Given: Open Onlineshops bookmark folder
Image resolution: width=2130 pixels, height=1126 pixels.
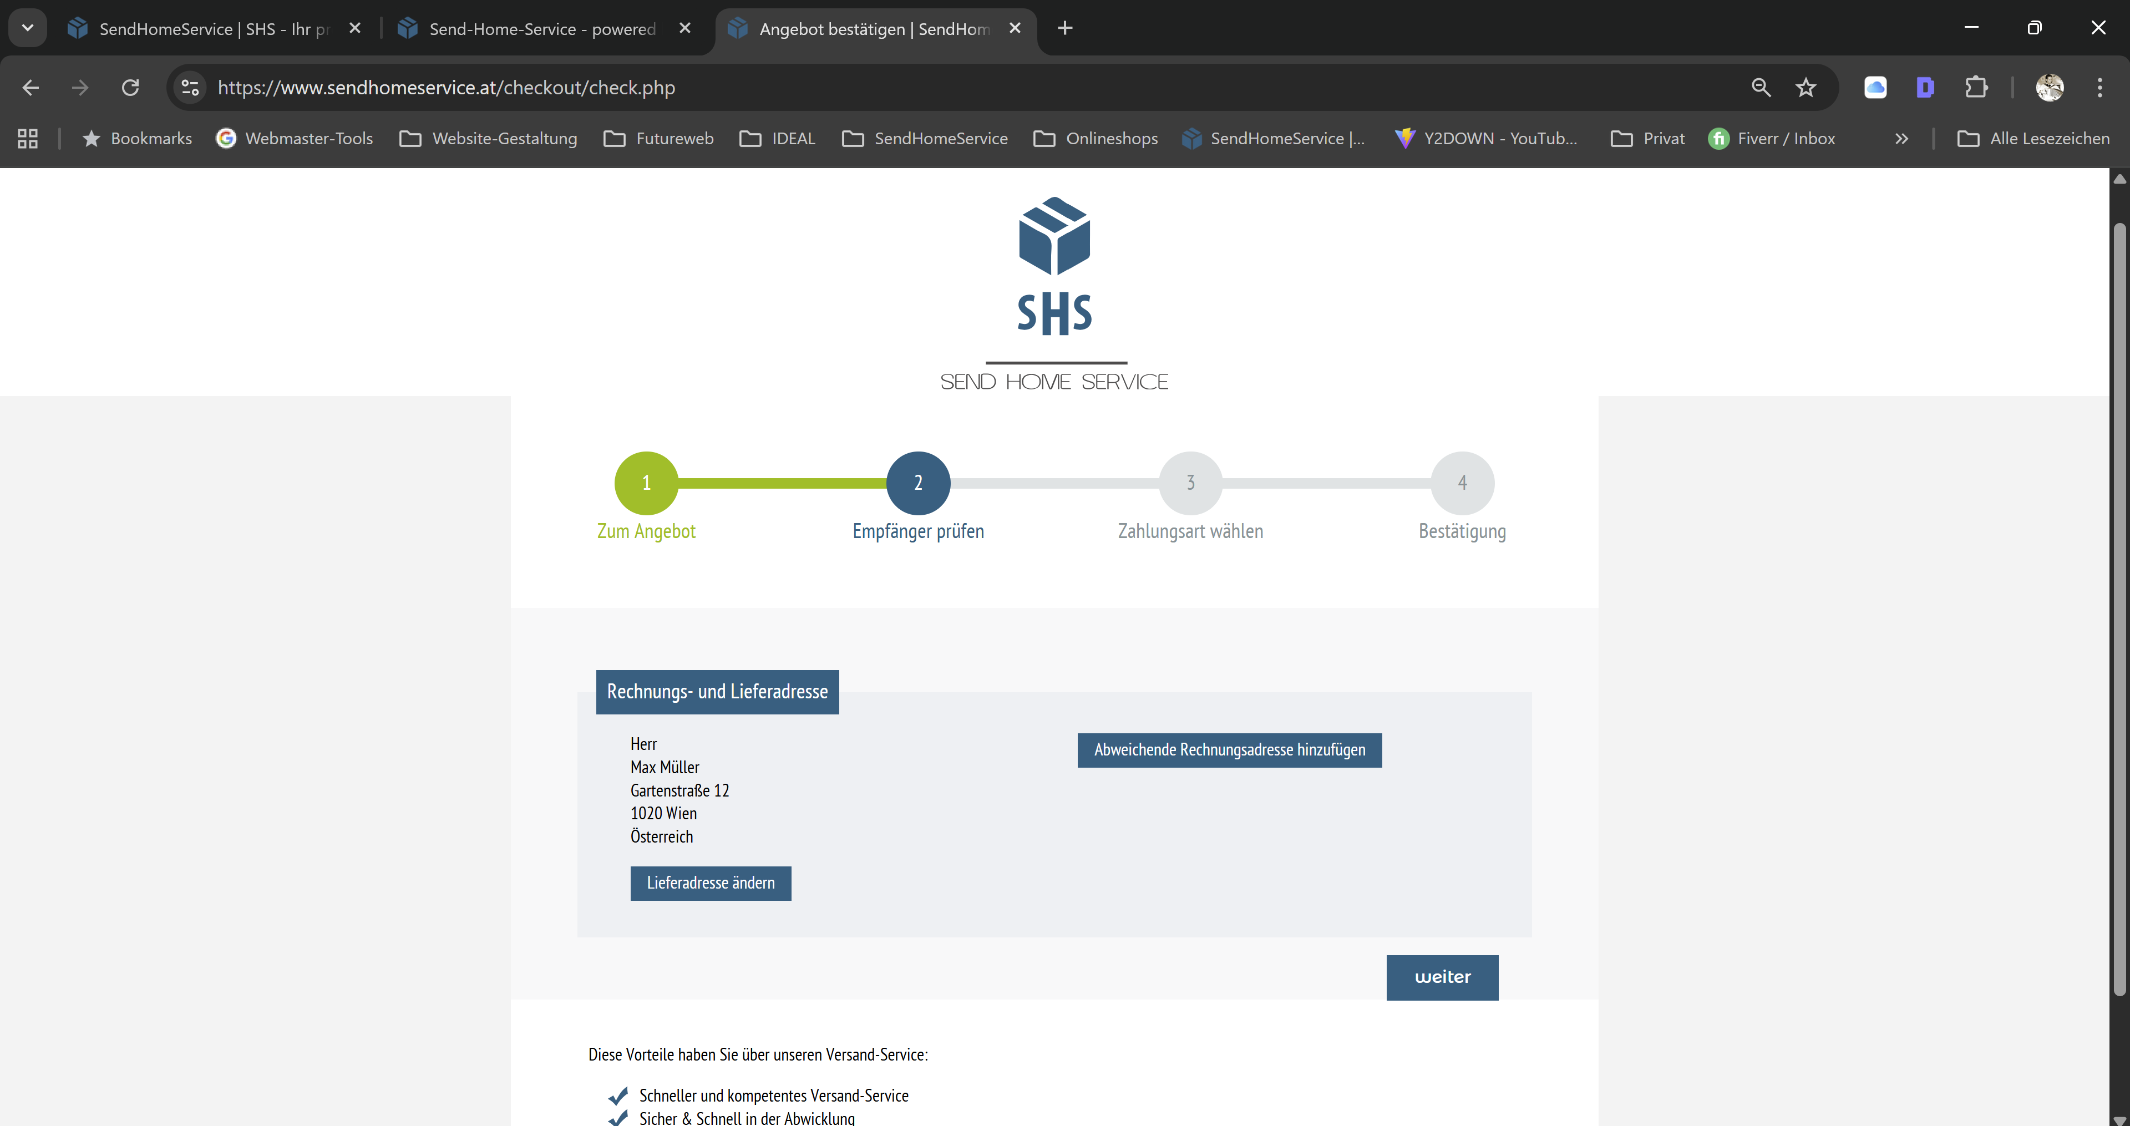Looking at the screenshot, I should 1095,139.
